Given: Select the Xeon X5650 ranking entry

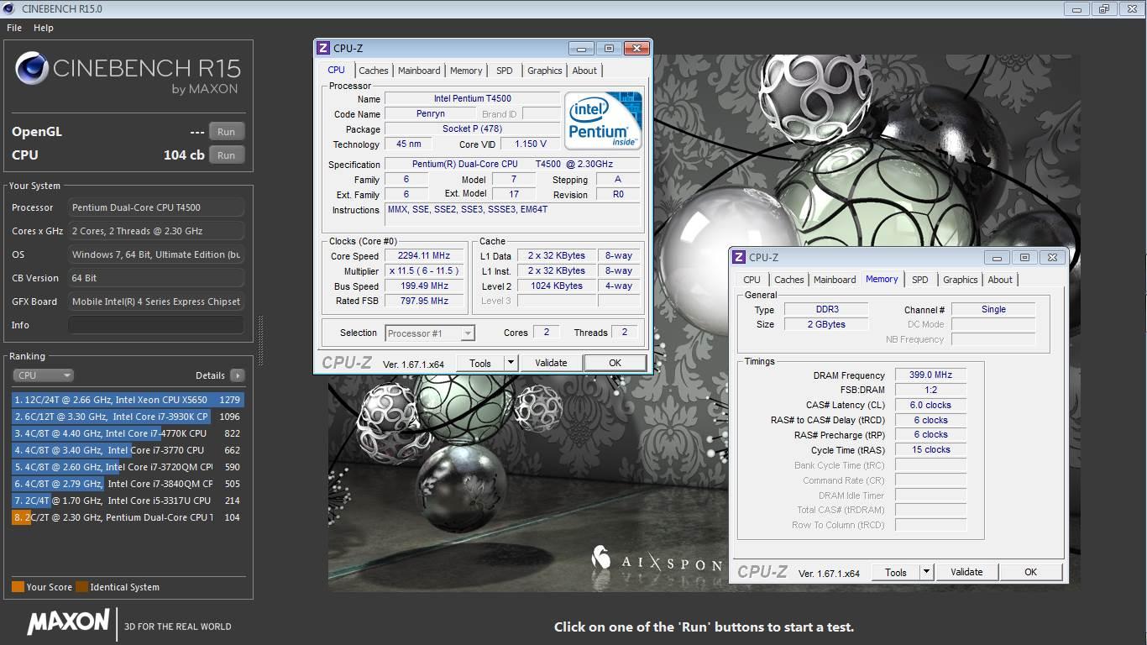Looking at the screenshot, I should tap(128, 400).
